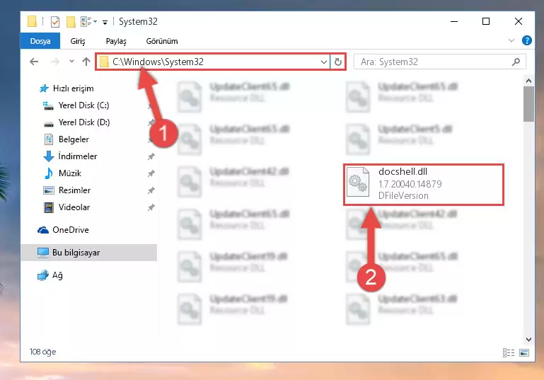
Task: Open the view layout icon in title bar
Action: pyautogui.click(x=86, y=21)
